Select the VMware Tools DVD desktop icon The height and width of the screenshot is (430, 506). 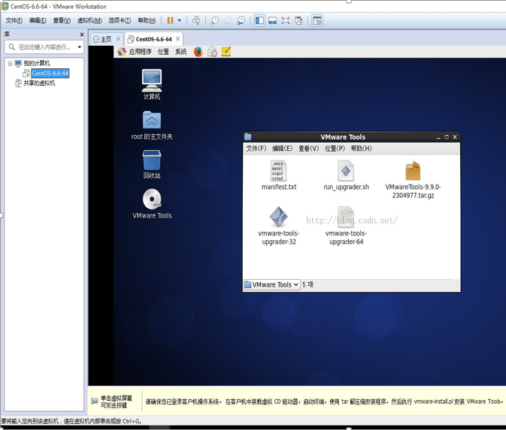(152, 204)
